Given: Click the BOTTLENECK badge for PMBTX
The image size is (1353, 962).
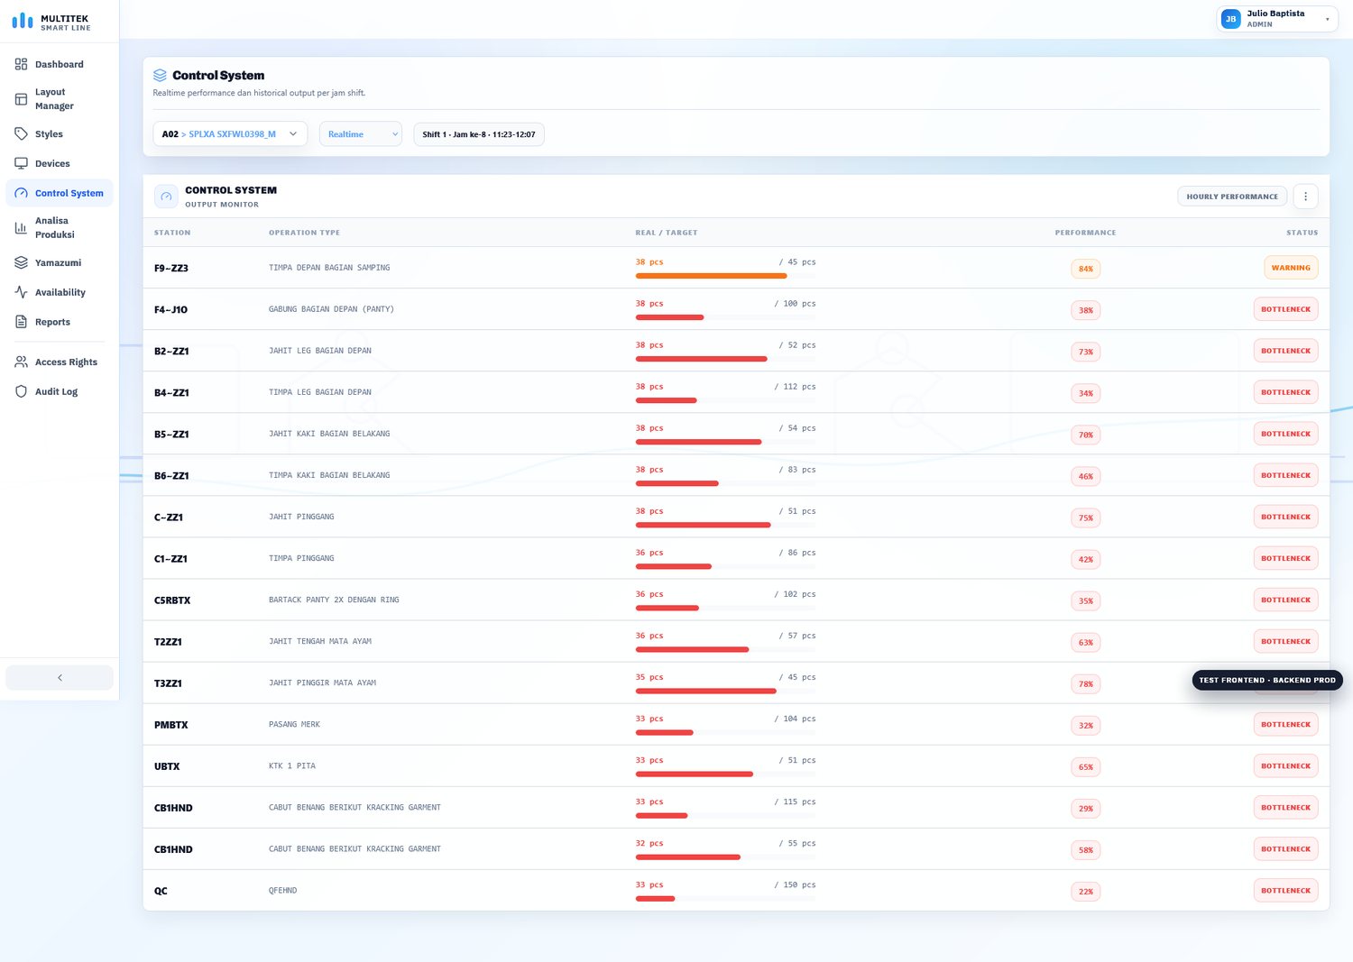Looking at the screenshot, I should click(x=1285, y=724).
